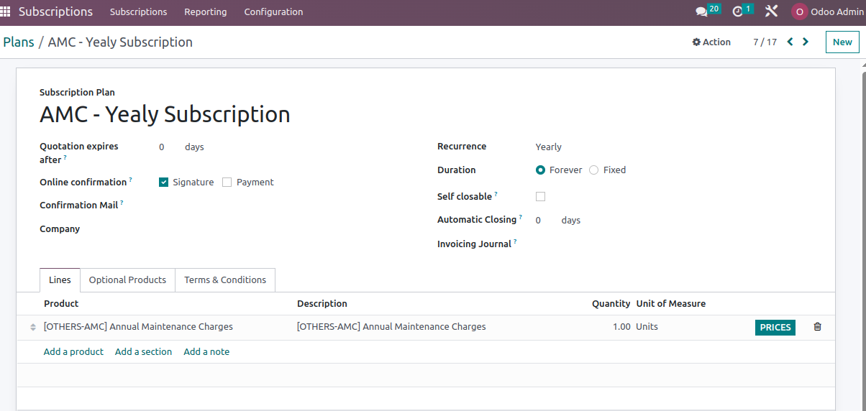866x411 pixels.
Task: Click the quantity value 1.00
Action: pyautogui.click(x=621, y=326)
